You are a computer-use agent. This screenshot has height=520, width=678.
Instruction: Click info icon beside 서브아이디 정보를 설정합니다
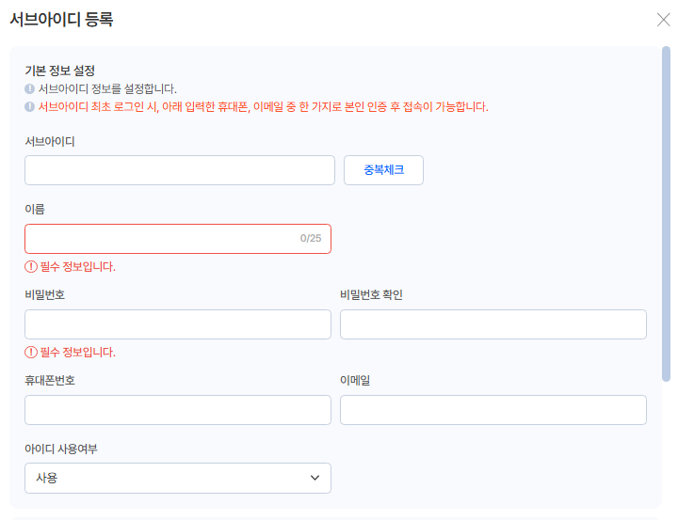(30, 89)
